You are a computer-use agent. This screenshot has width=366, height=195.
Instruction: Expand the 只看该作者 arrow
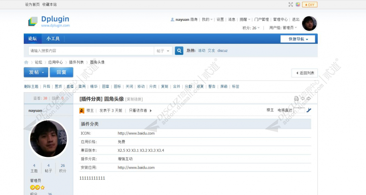[x=151, y=110]
